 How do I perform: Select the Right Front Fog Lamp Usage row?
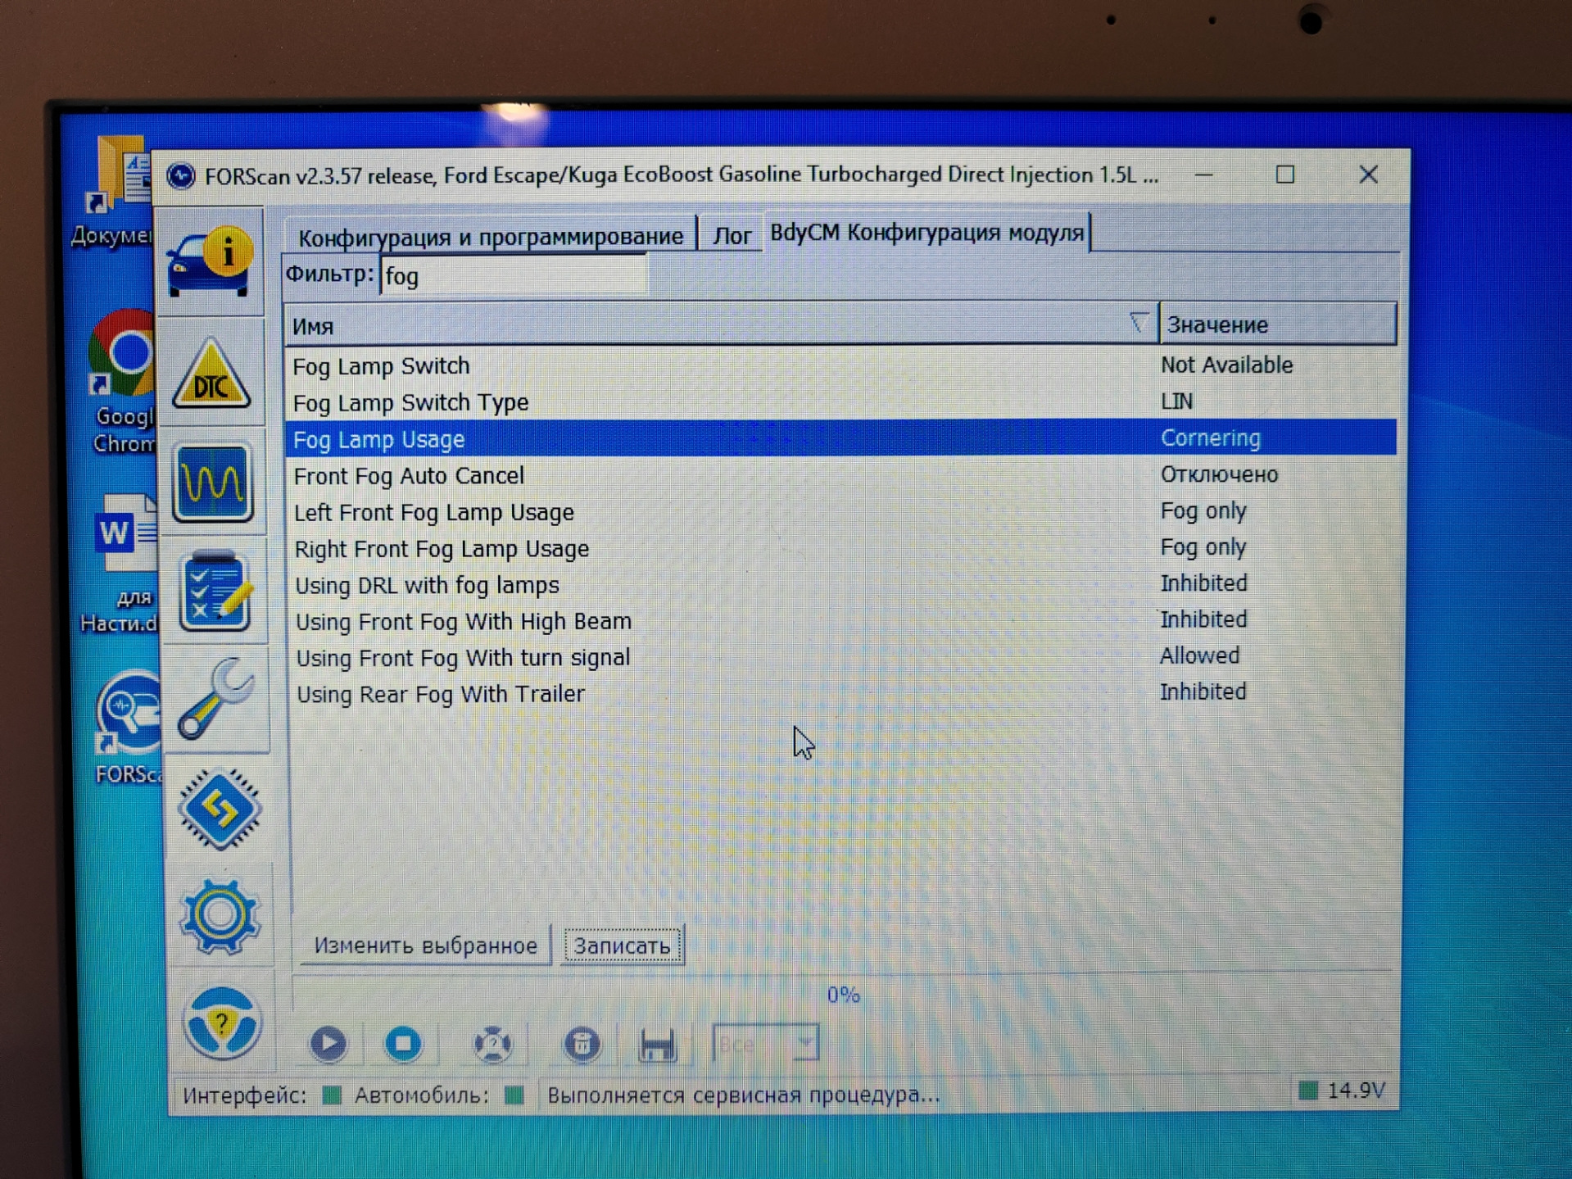pyautogui.click(x=840, y=548)
